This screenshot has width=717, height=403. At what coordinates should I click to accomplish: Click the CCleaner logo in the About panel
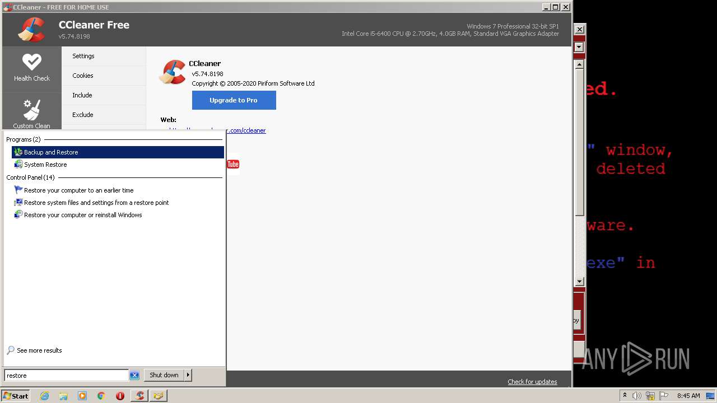pos(173,72)
